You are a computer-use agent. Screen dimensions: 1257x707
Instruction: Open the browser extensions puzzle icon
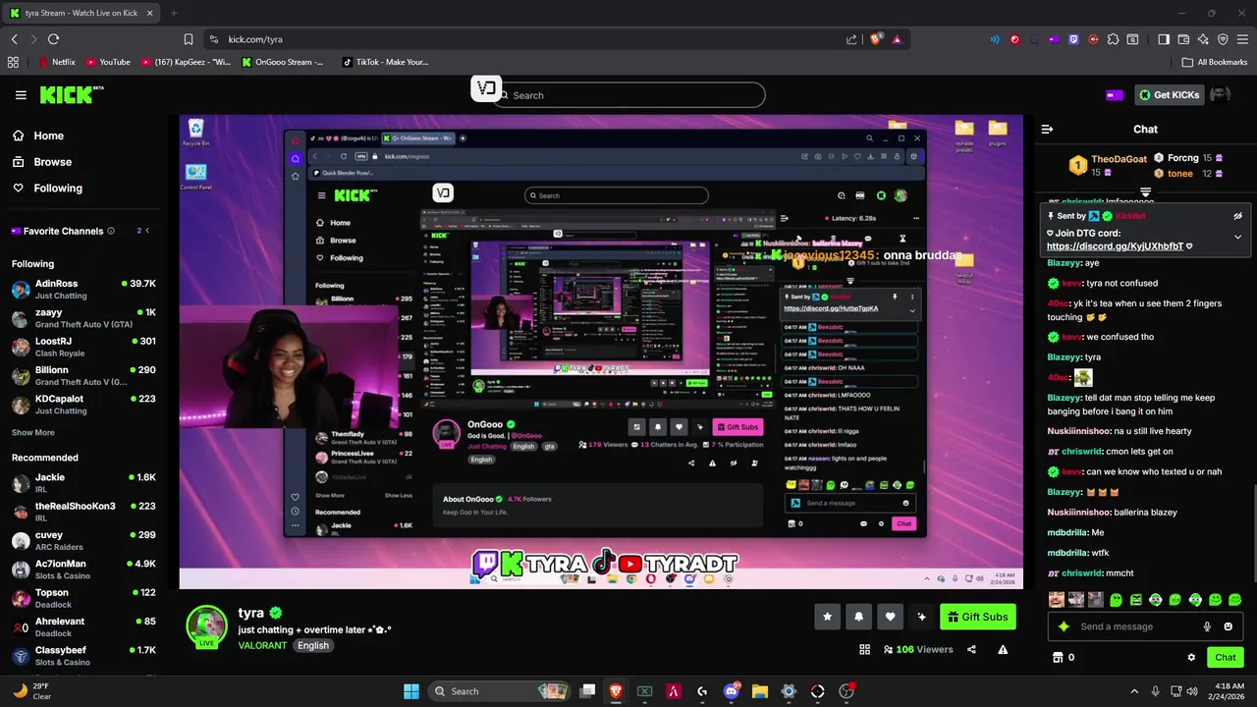tap(1113, 39)
